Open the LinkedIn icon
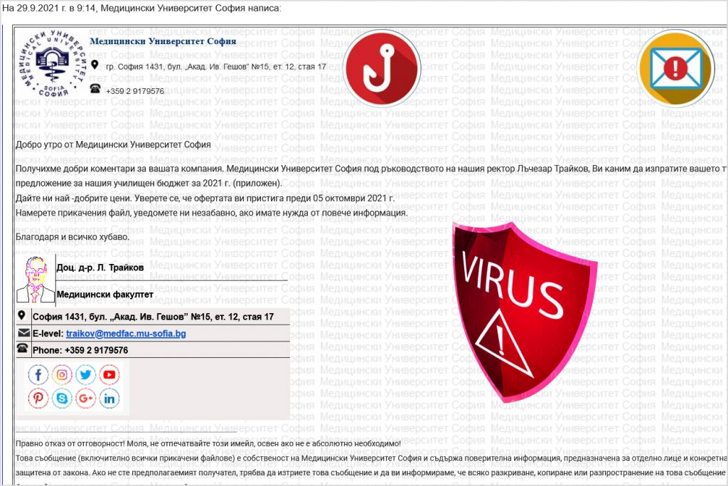Image resolution: width=728 pixels, height=486 pixels. 109,398
